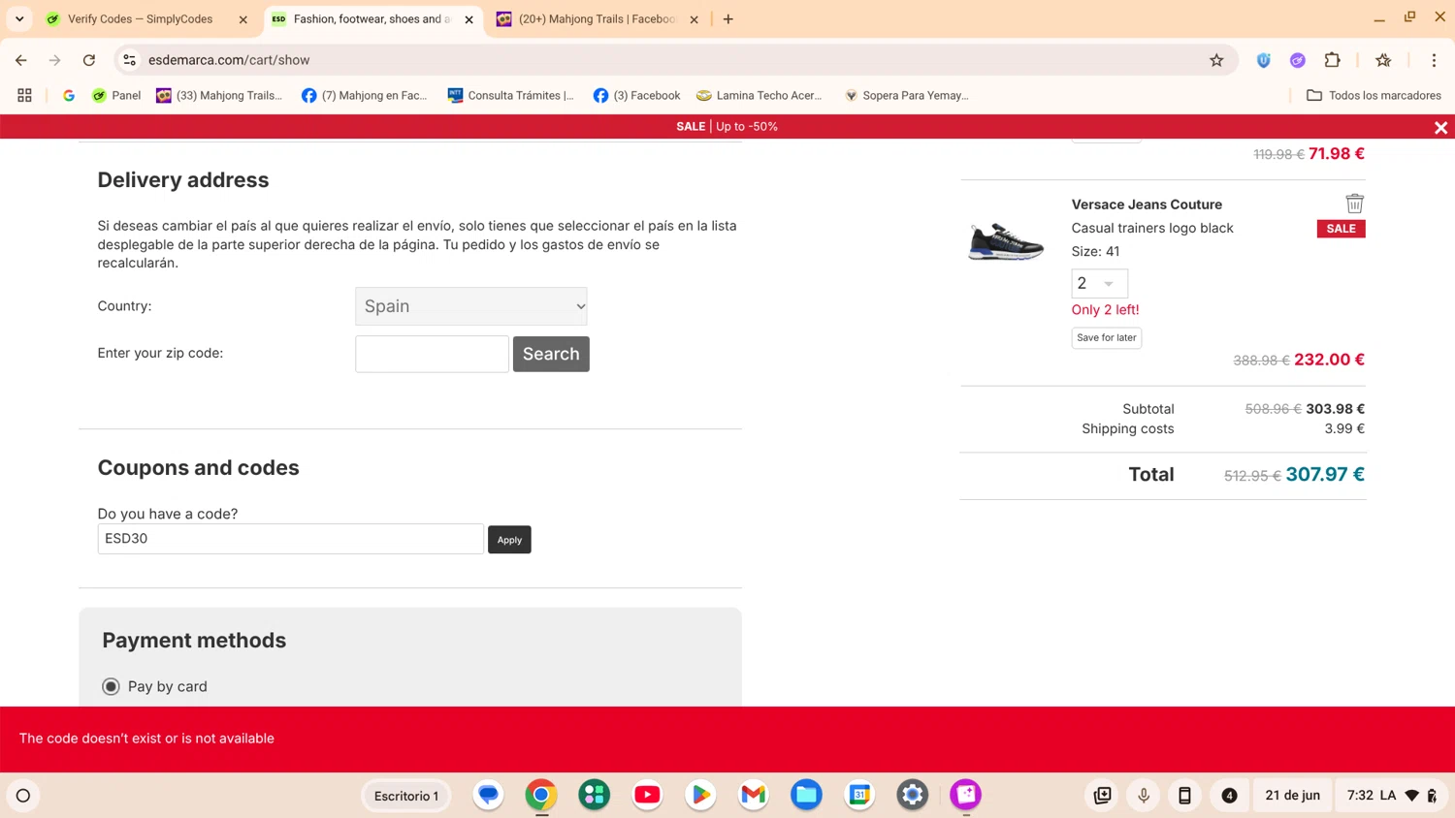The width and height of the screenshot is (1455, 818).
Task: Show the 4 notifications badge
Action: [1229, 796]
